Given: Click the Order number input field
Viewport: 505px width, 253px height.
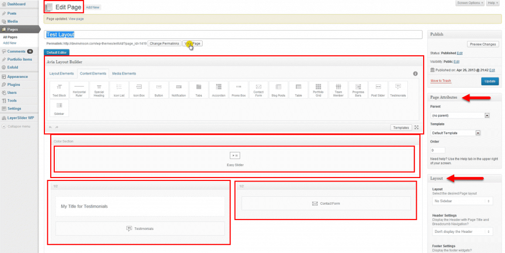Looking at the screenshot, I should (x=438, y=150).
